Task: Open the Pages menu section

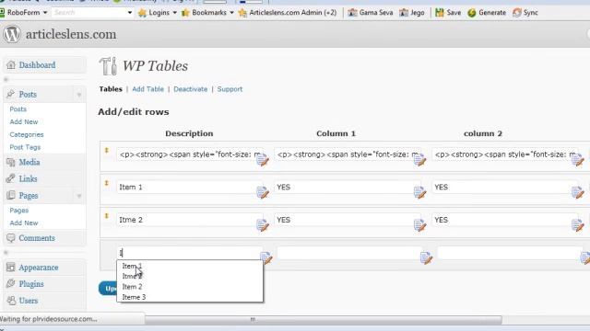Action: pos(29,196)
